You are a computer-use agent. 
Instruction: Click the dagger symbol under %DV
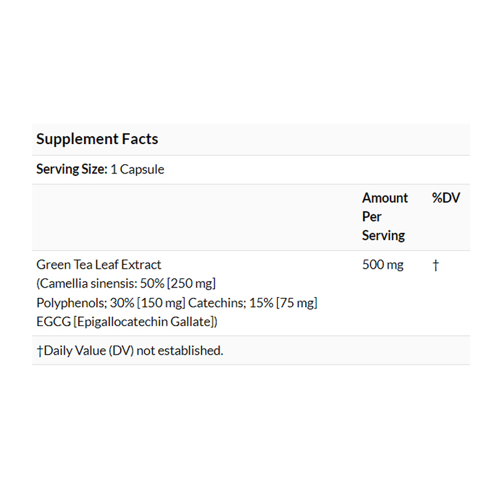436,265
